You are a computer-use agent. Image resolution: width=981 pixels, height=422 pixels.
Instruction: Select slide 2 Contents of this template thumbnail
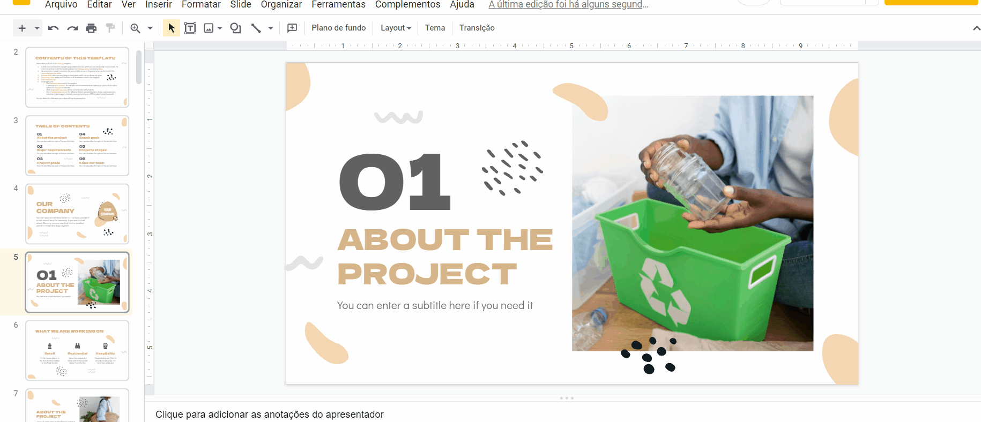(77, 77)
